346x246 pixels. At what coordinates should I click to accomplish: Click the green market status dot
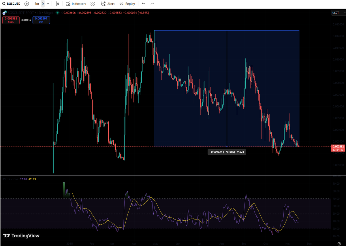click(x=58, y=13)
